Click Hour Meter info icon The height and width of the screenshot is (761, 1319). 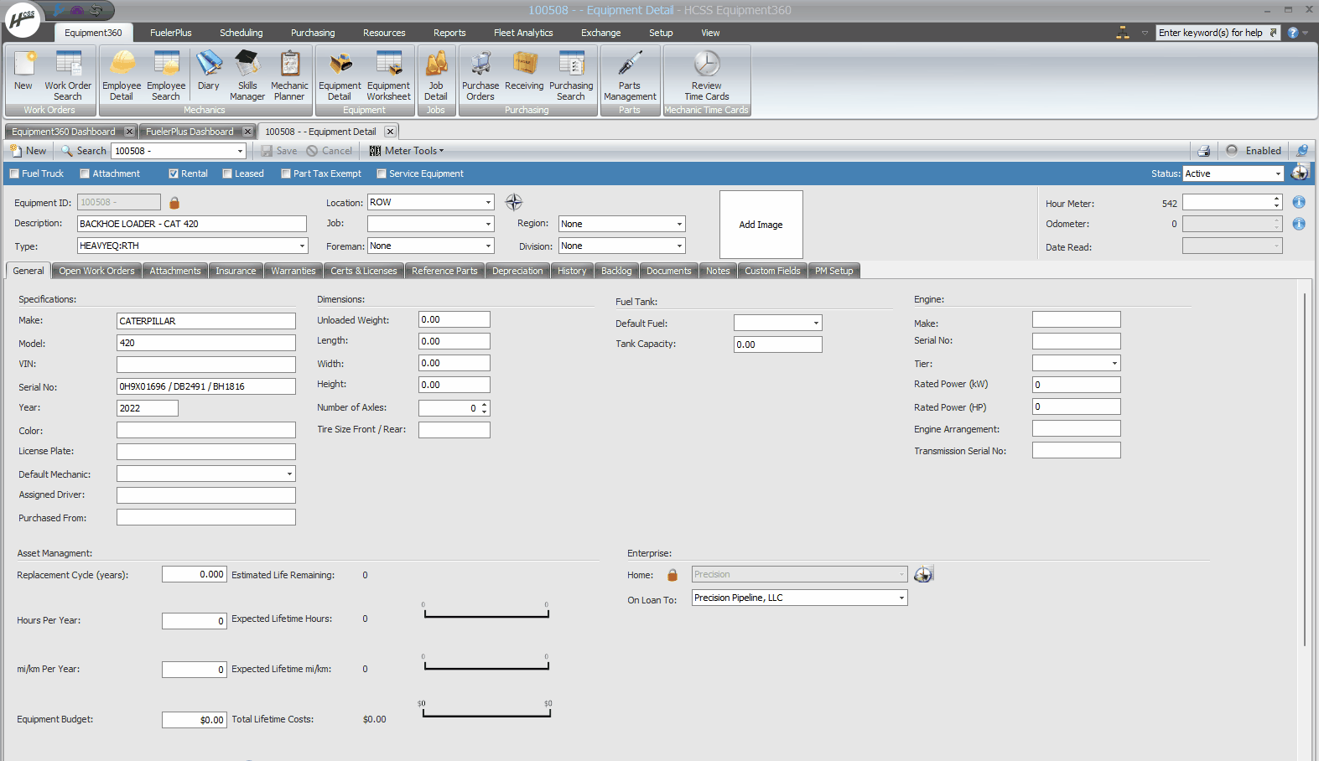1299,202
